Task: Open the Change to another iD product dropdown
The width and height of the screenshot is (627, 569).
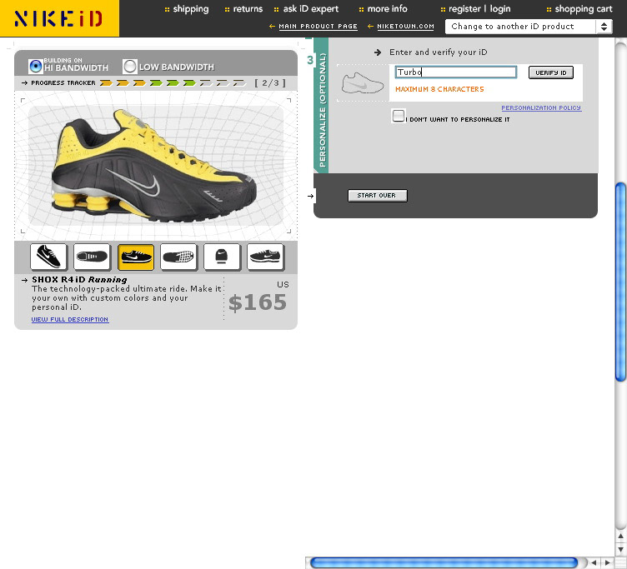Action: (529, 27)
